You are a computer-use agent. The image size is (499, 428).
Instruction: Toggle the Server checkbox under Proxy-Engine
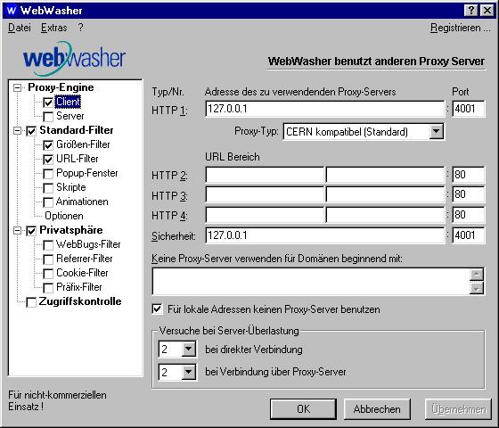(x=48, y=117)
